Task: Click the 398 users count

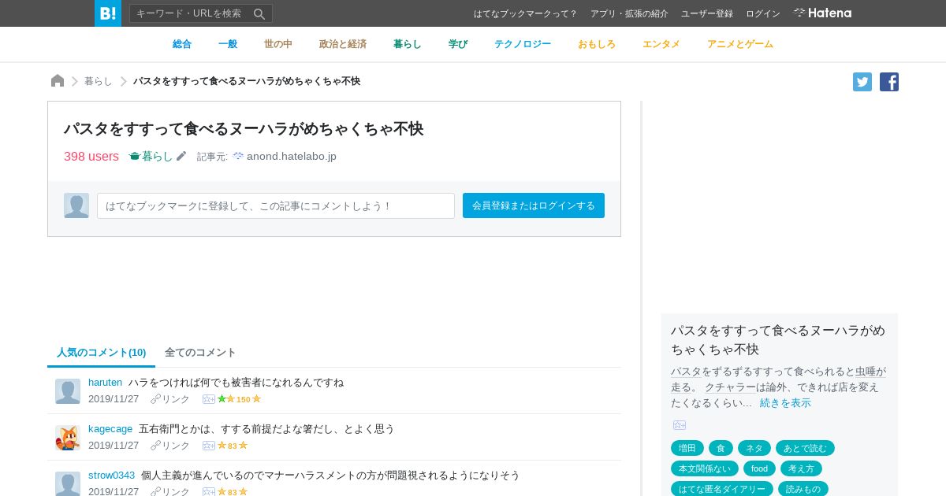Action: click(x=91, y=156)
